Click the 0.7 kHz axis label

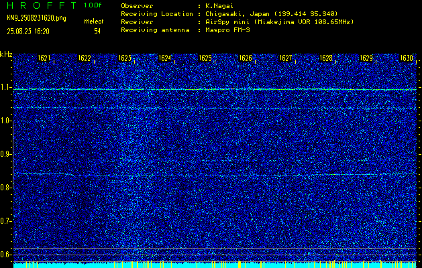5,221
